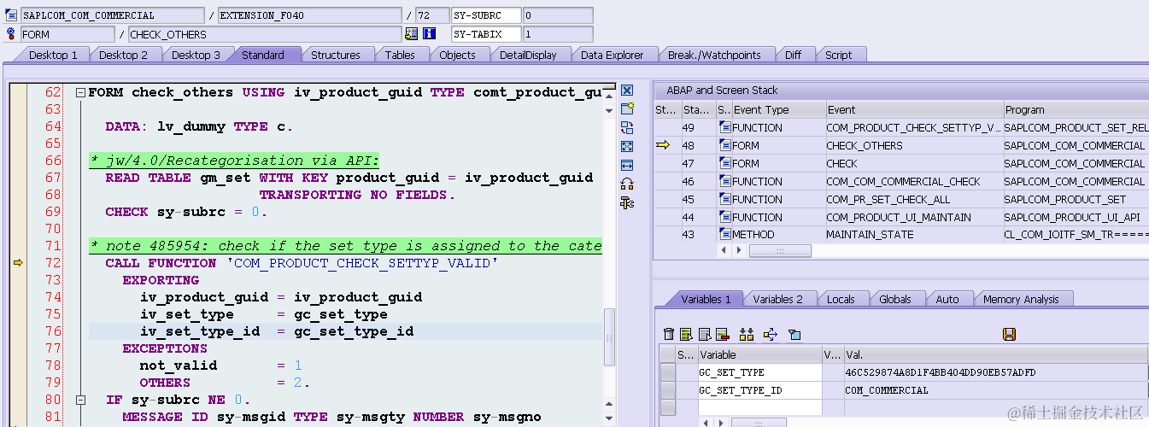Open the DetailDisplay tab
This screenshot has height=427, width=1149.
tap(528, 55)
